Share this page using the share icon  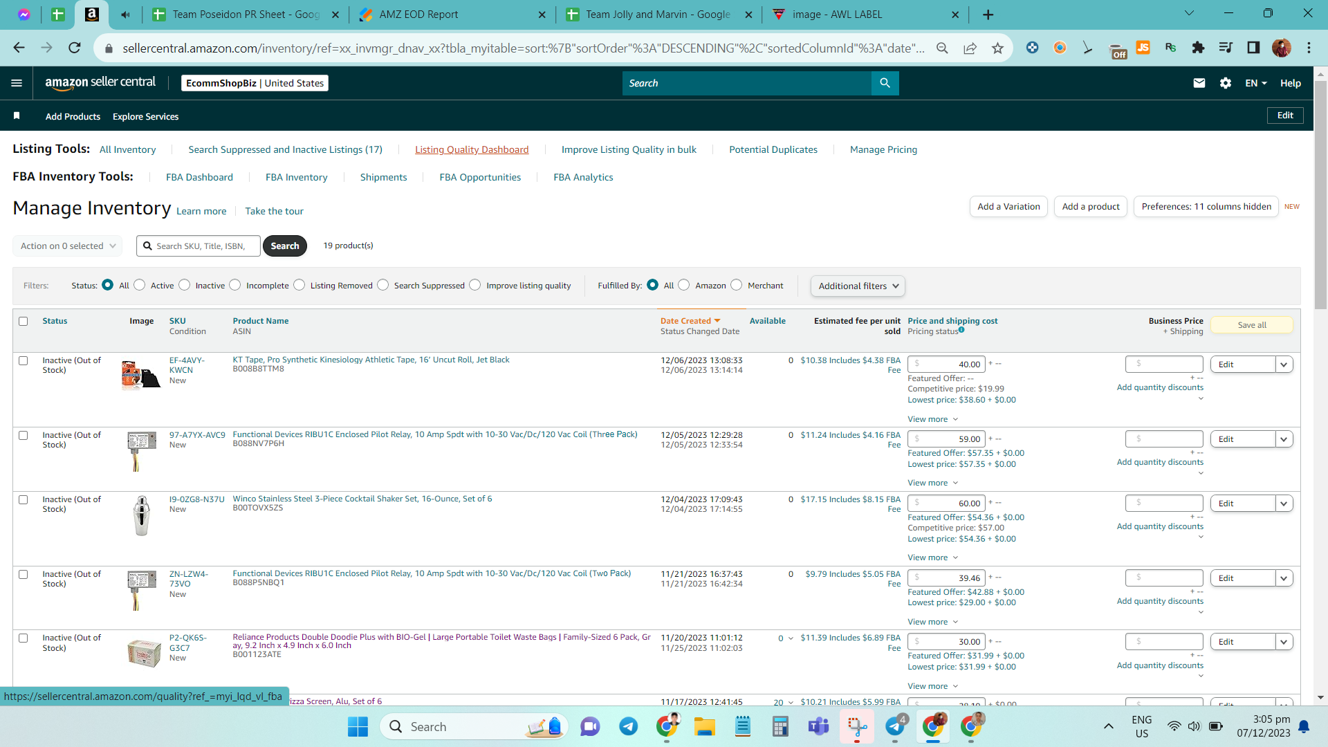click(970, 48)
